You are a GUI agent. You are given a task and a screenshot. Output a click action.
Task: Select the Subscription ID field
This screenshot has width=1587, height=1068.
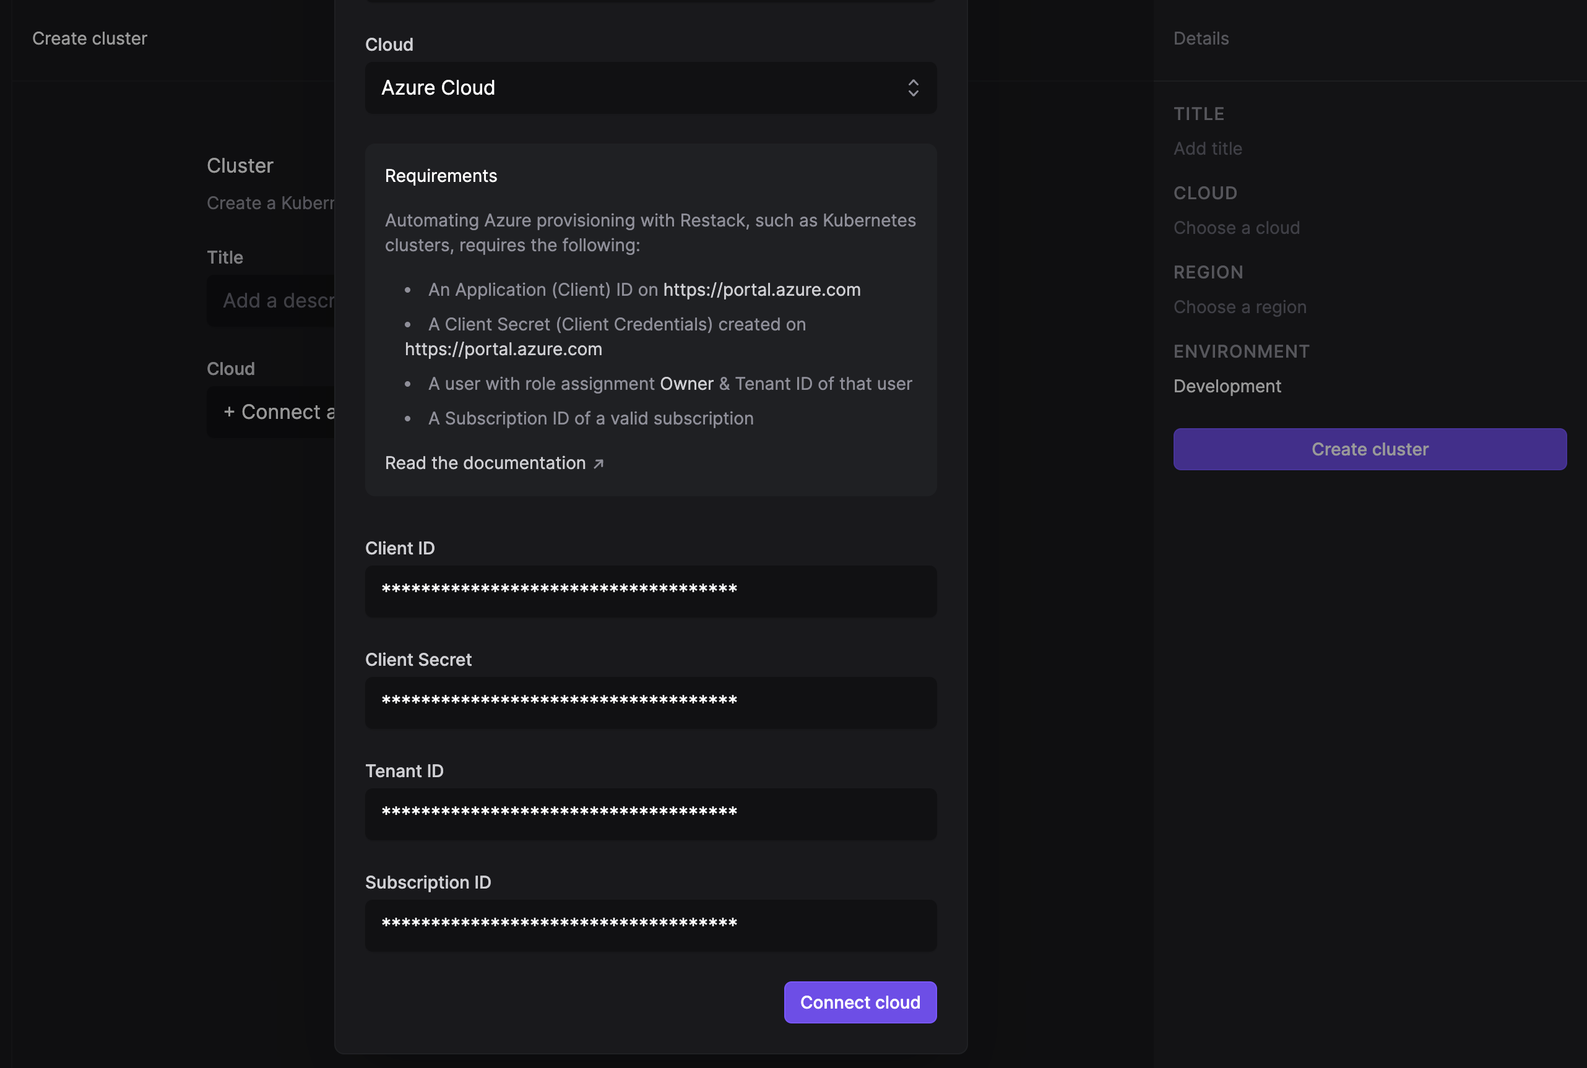point(649,925)
